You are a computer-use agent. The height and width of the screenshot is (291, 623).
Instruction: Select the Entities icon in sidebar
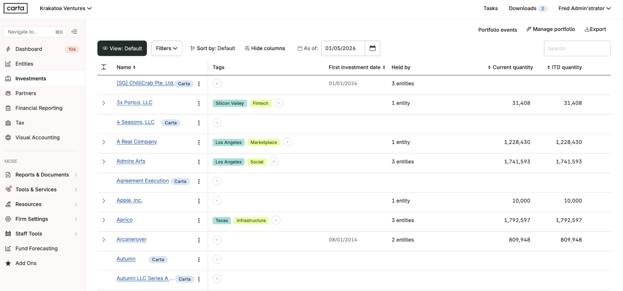[x=24, y=63]
